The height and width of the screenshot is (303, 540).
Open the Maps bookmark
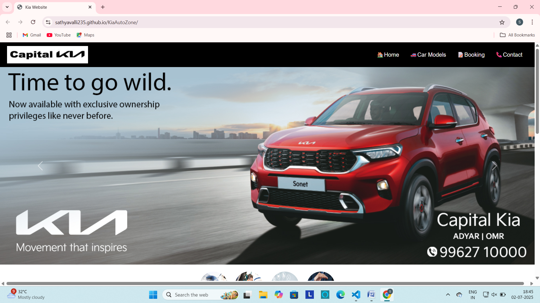(x=85, y=35)
